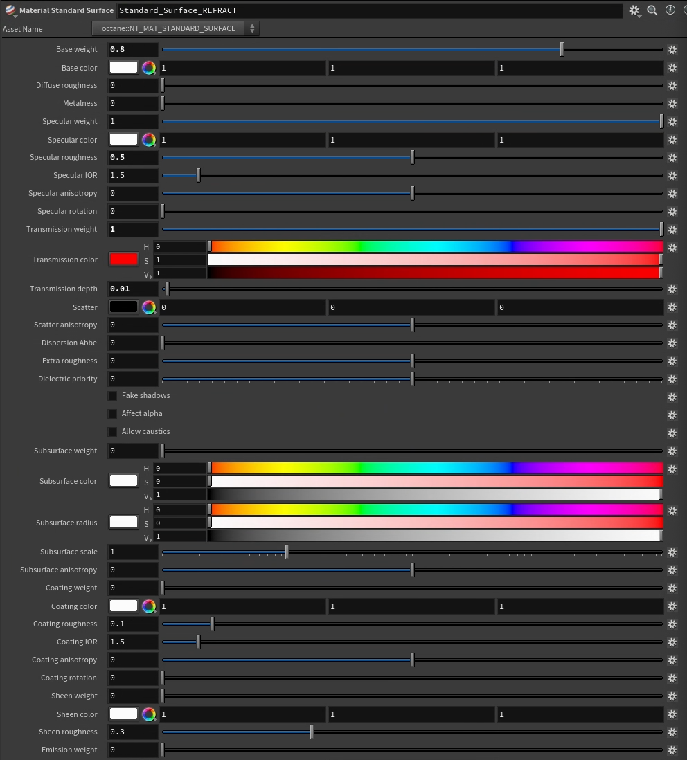Click the Specular IOR value field 1.5
The image size is (687, 760).
[x=132, y=175]
